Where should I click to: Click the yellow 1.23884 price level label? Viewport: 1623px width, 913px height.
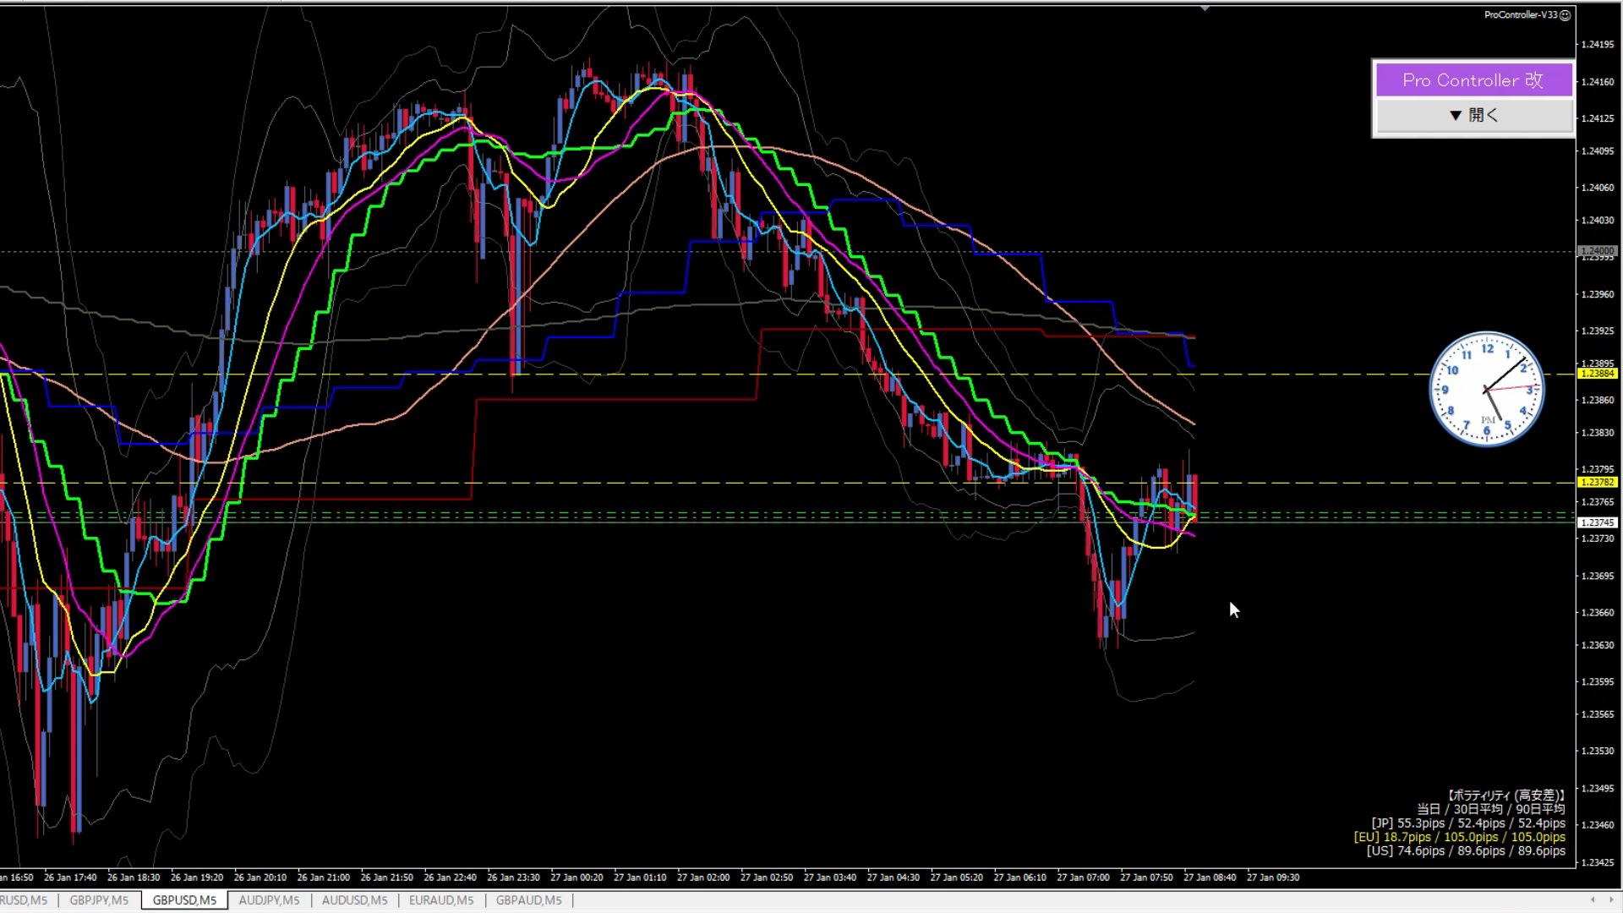[1598, 374]
